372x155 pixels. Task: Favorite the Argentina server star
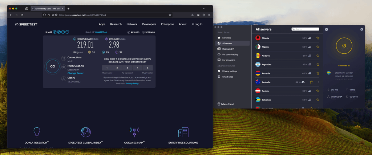pos(318,65)
